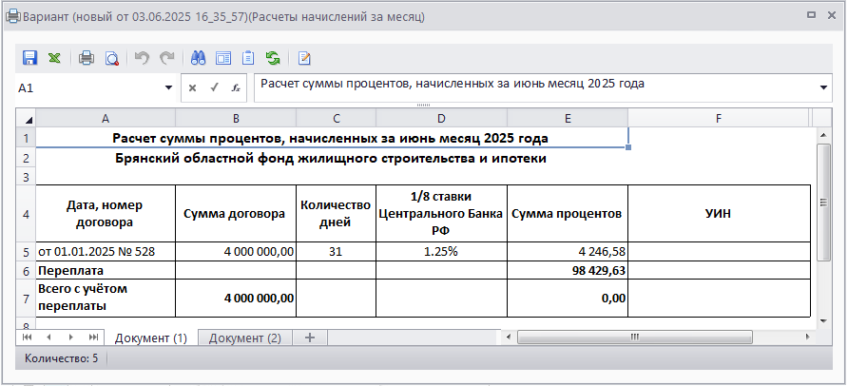Select cell with Сумма процентов 4 246,58
Screen dimensions: 848x386
[567, 252]
